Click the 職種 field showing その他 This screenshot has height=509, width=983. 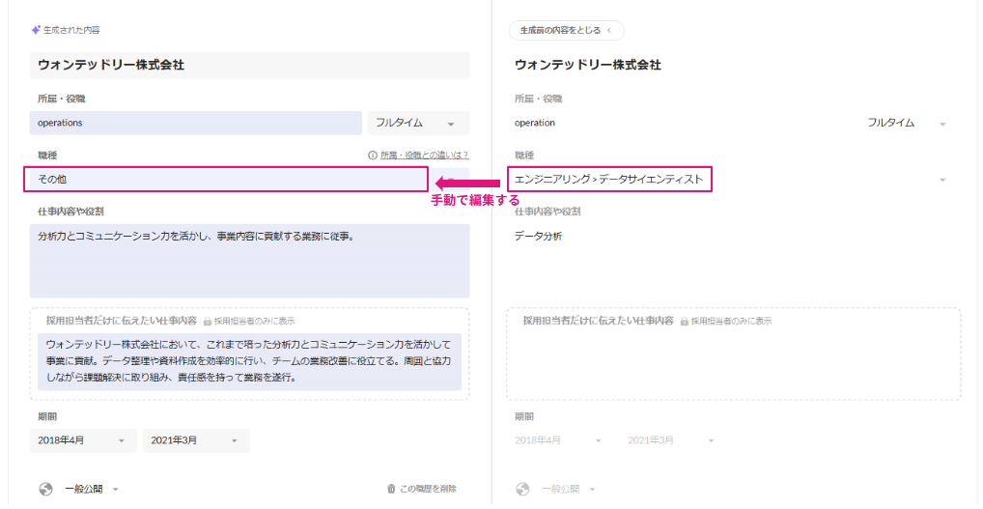[x=228, y=180]
